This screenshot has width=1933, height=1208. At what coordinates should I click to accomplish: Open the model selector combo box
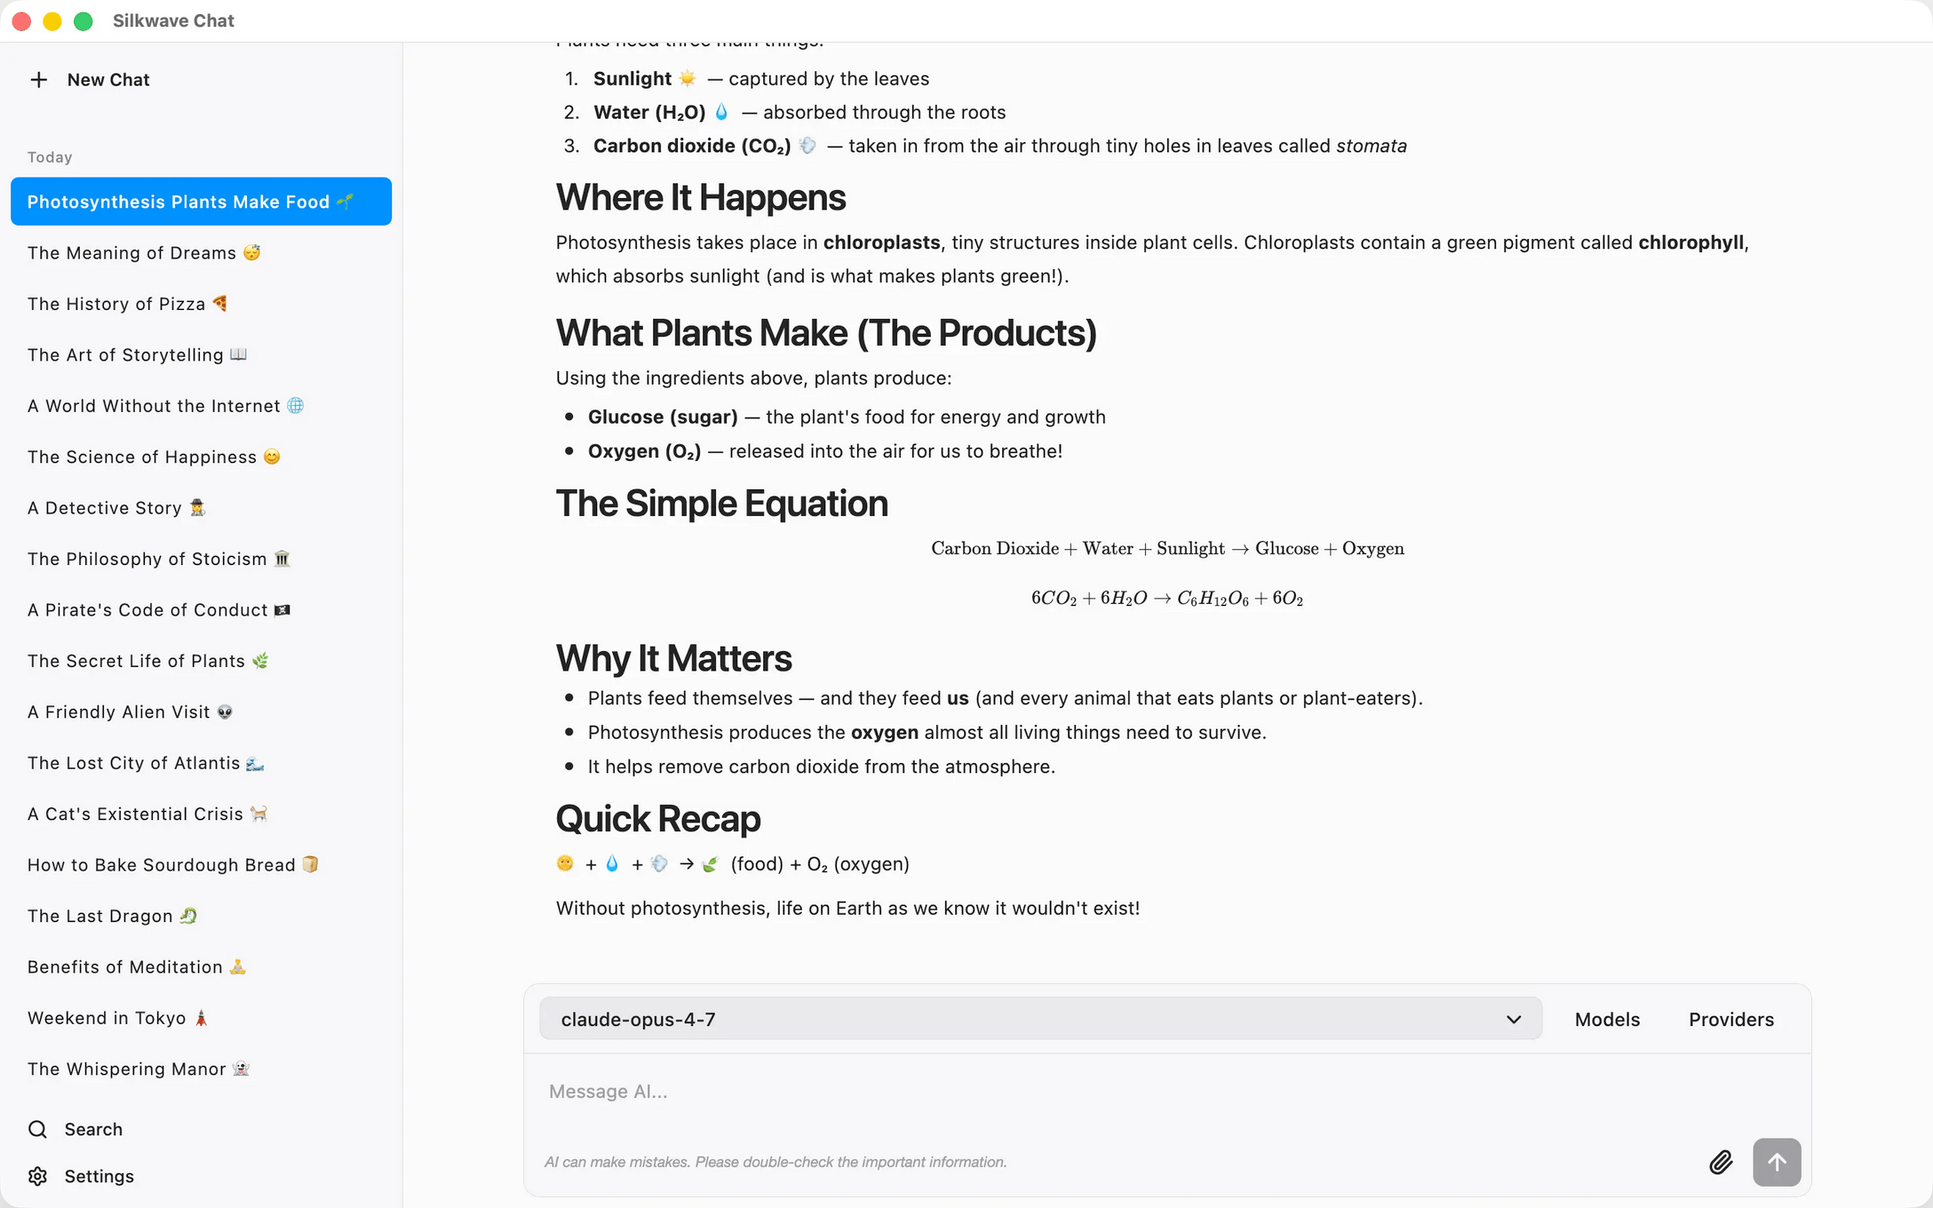click(1040, 1019)
